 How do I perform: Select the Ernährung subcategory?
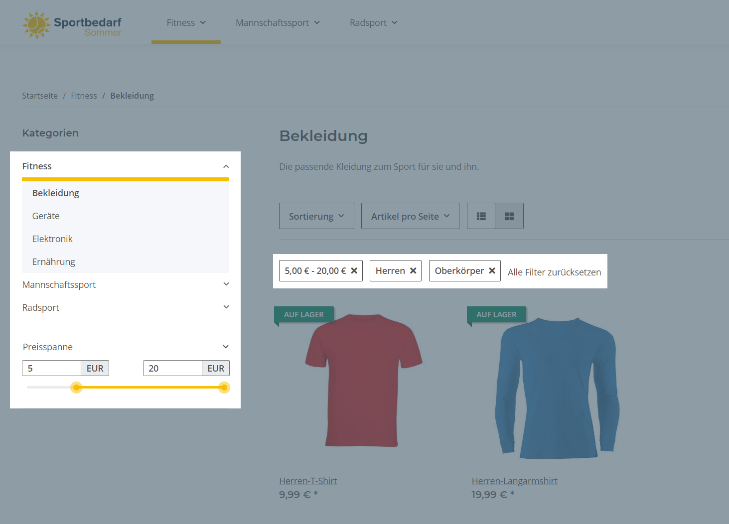[x=53, y=262]
